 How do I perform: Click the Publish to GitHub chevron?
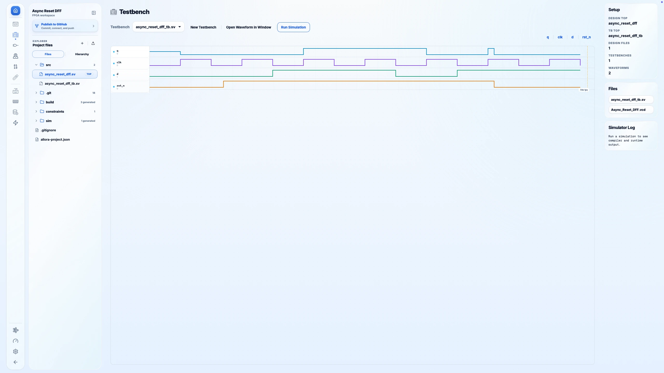point(93,26)
